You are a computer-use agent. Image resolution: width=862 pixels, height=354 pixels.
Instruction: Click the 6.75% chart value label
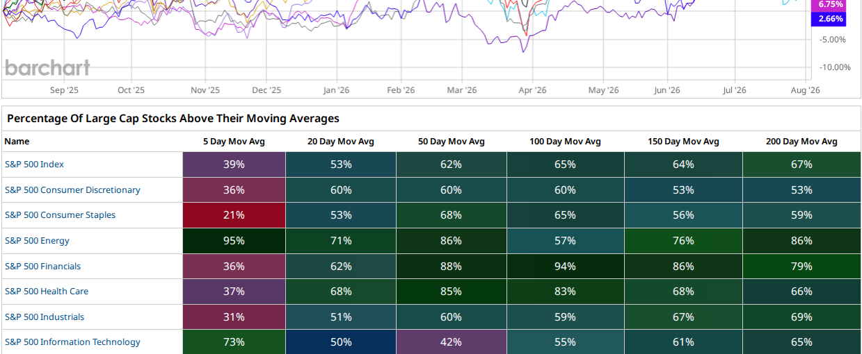coord(829,4)
